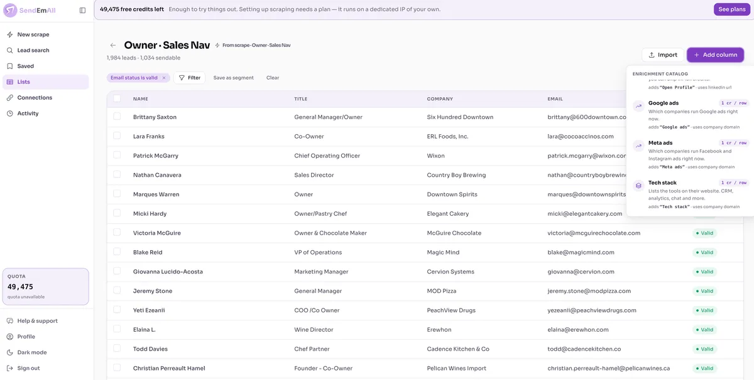Click the SendEmAll logo icon
The width and height of the screenshot is (754, 380).
(x=11, y=10)
